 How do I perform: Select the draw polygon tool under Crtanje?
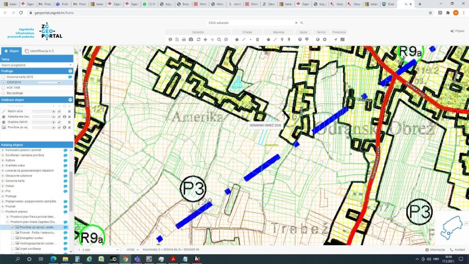pyautogui.click(x=237, y=39)
